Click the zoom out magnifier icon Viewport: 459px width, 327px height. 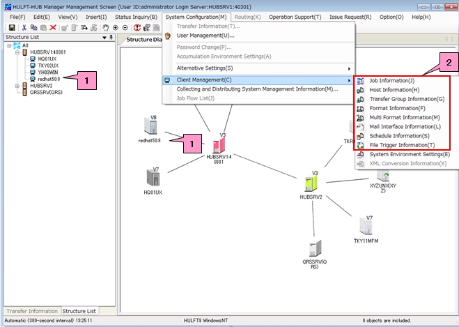pos(125,27)
